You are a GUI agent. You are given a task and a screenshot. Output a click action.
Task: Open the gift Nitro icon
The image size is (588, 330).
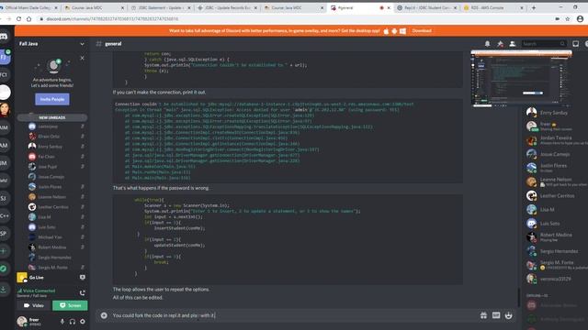click(x=484, y=315)
